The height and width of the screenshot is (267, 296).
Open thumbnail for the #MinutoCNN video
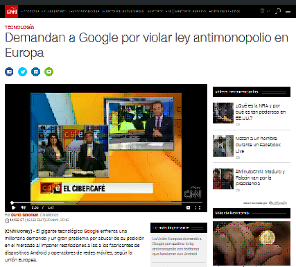pos(223,179)
